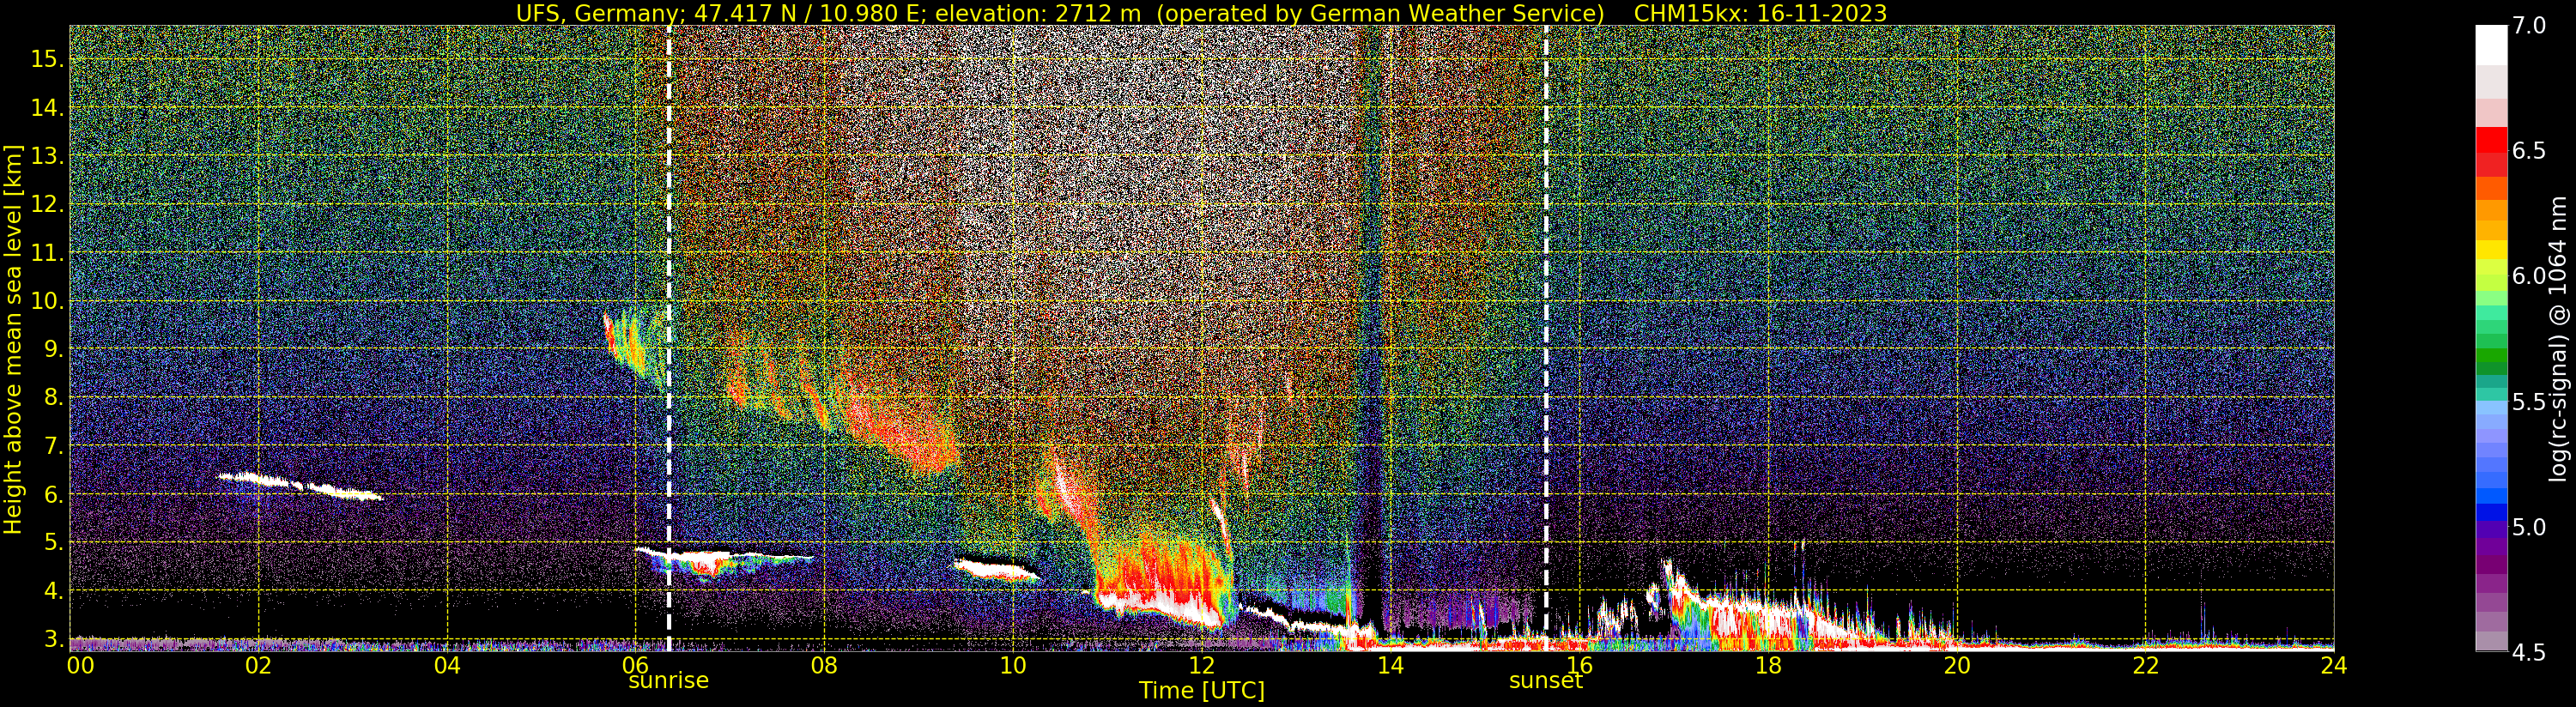
Task: Click the height tick '3.'
Action: [54, 639]
